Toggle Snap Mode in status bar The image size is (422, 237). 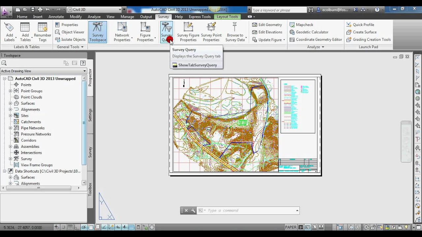click(63, 227)
